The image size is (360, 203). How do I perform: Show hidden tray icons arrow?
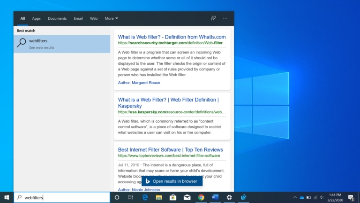pos(295,197)
